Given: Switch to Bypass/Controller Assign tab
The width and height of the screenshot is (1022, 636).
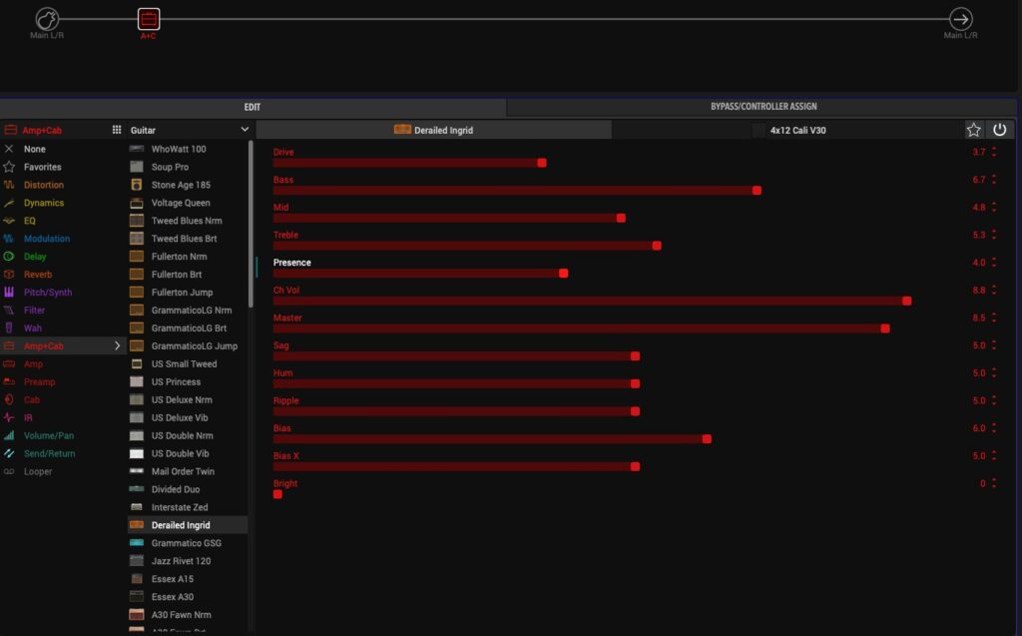Looking at the screenshot, I should (x=764, y=107).
